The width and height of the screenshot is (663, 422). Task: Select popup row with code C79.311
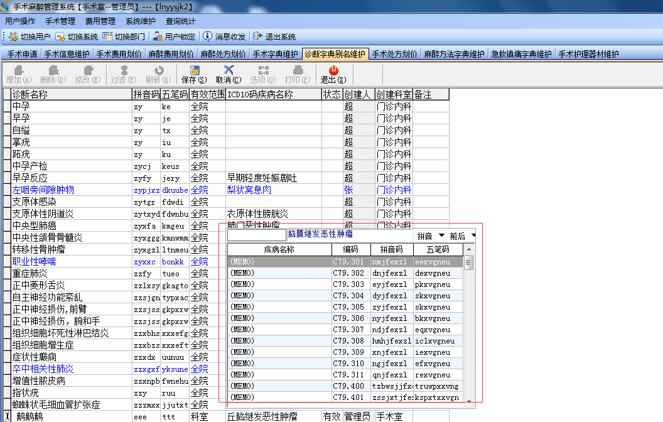345,375
